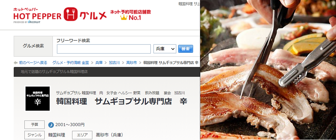336x140 pixels.
Task: Click the freeword search input field
Action: tap(104, 49)
